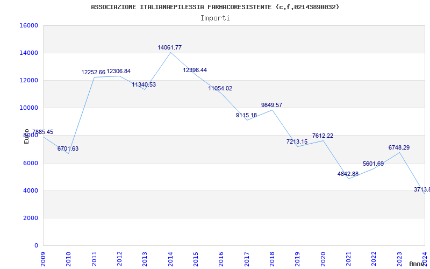Select the 2024 x-axis year label
The width and height of the screenshot is (430, 269).
click(425, 259)
